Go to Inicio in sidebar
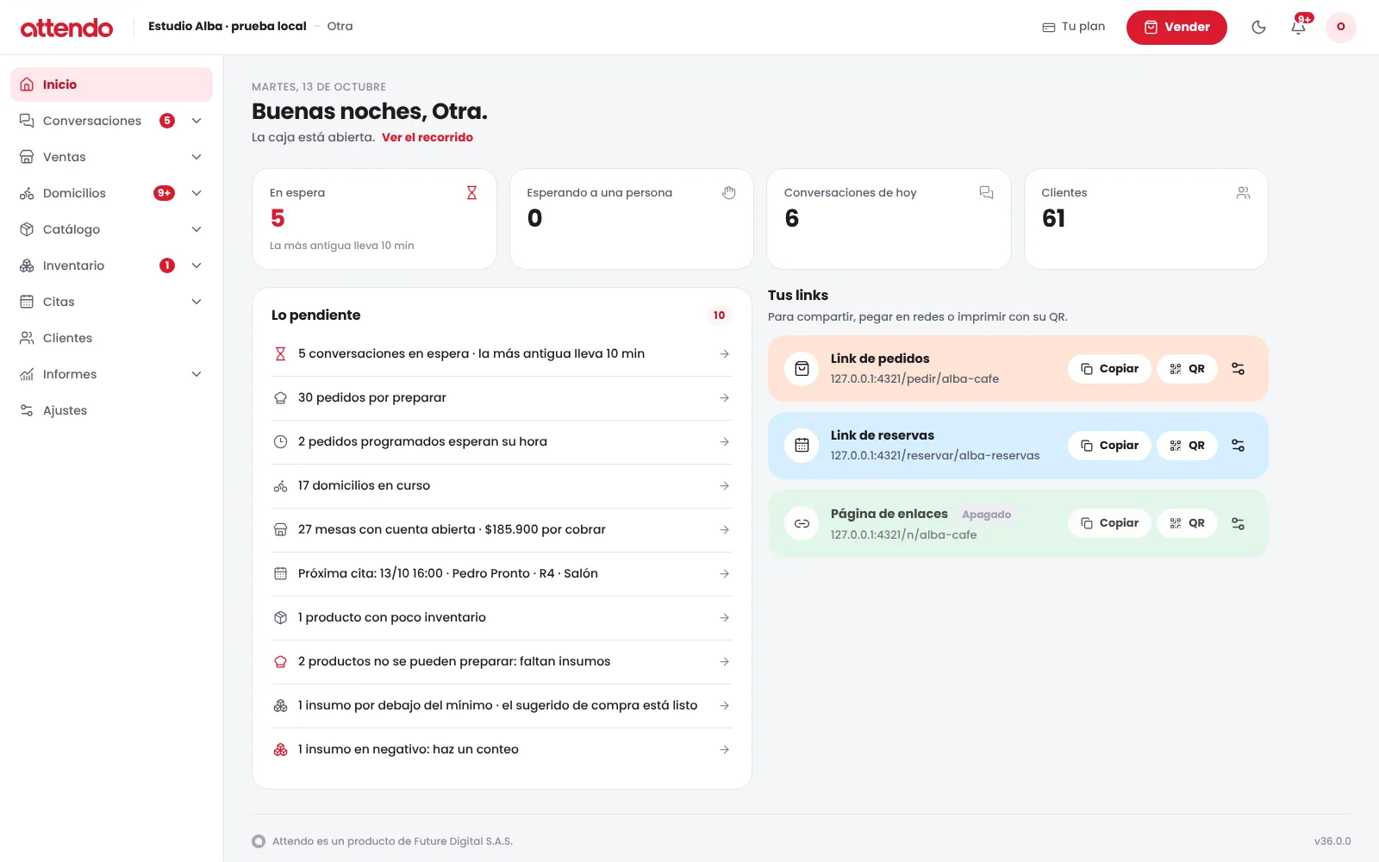Screen dimensions: 1379x862 (x=111, y=84)
